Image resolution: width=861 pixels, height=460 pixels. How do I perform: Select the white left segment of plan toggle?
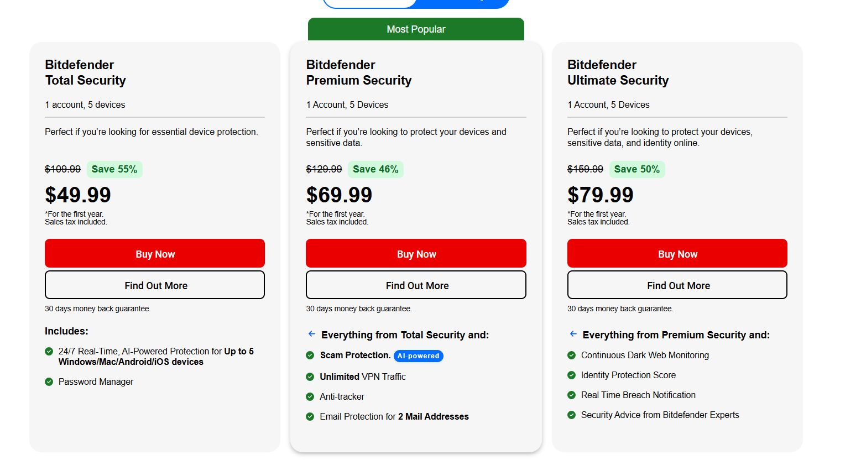coord(369,3)
